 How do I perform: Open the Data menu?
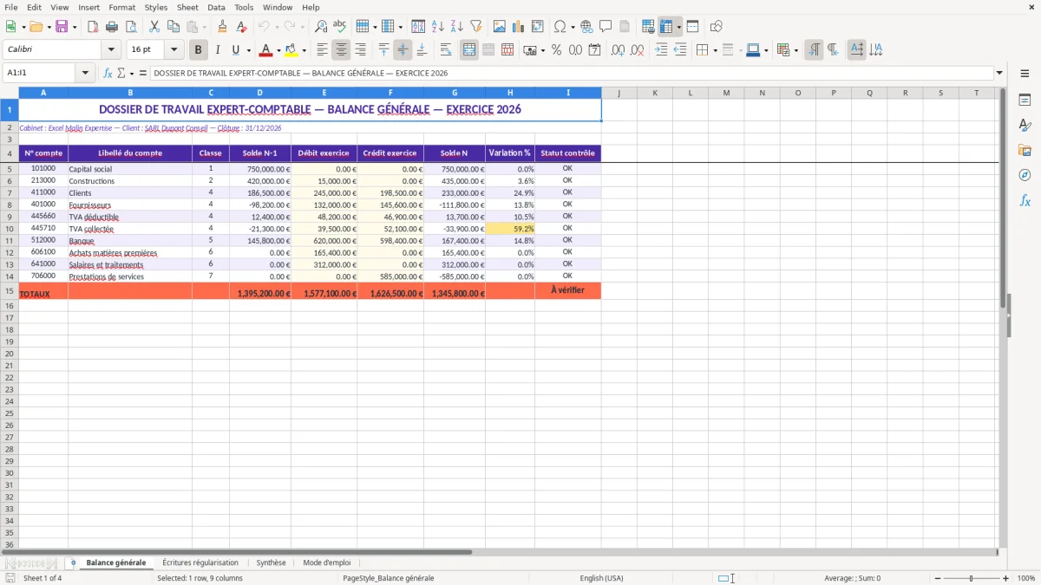216,7
